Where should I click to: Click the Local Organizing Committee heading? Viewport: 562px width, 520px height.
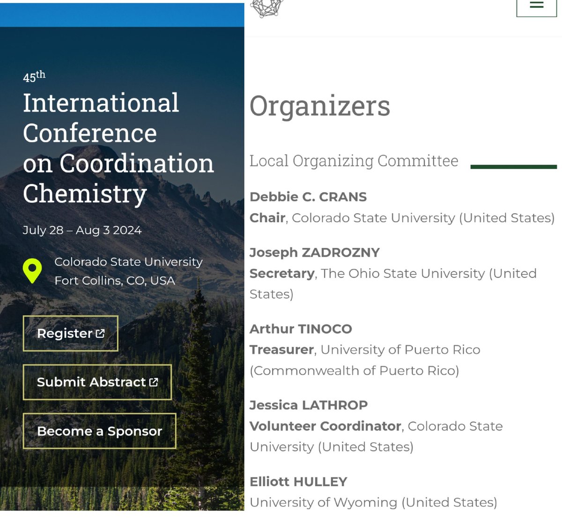(x=354, y=161)
